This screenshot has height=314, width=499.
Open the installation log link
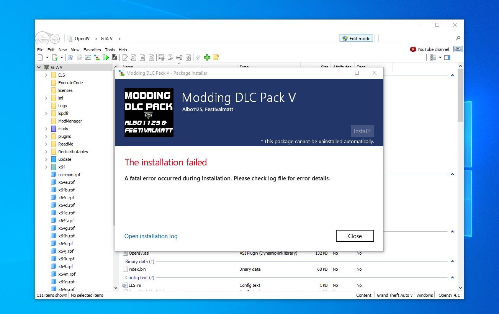[x=151, y=236]
